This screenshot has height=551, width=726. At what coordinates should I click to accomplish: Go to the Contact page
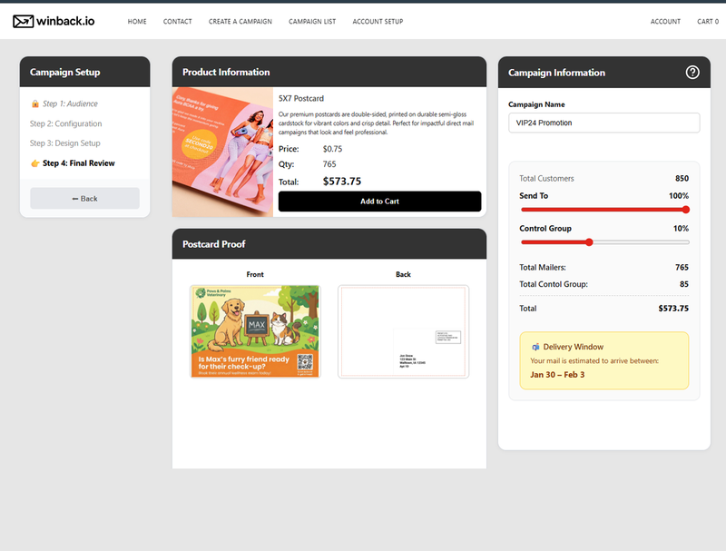point(177,22)
